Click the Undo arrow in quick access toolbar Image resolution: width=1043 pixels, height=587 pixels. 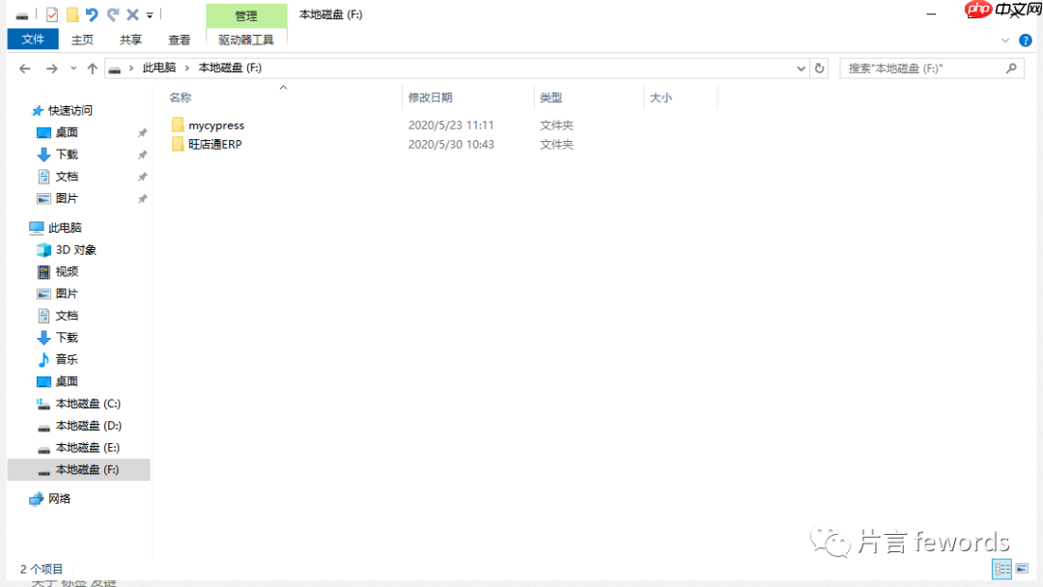click(x=92, y=14)
